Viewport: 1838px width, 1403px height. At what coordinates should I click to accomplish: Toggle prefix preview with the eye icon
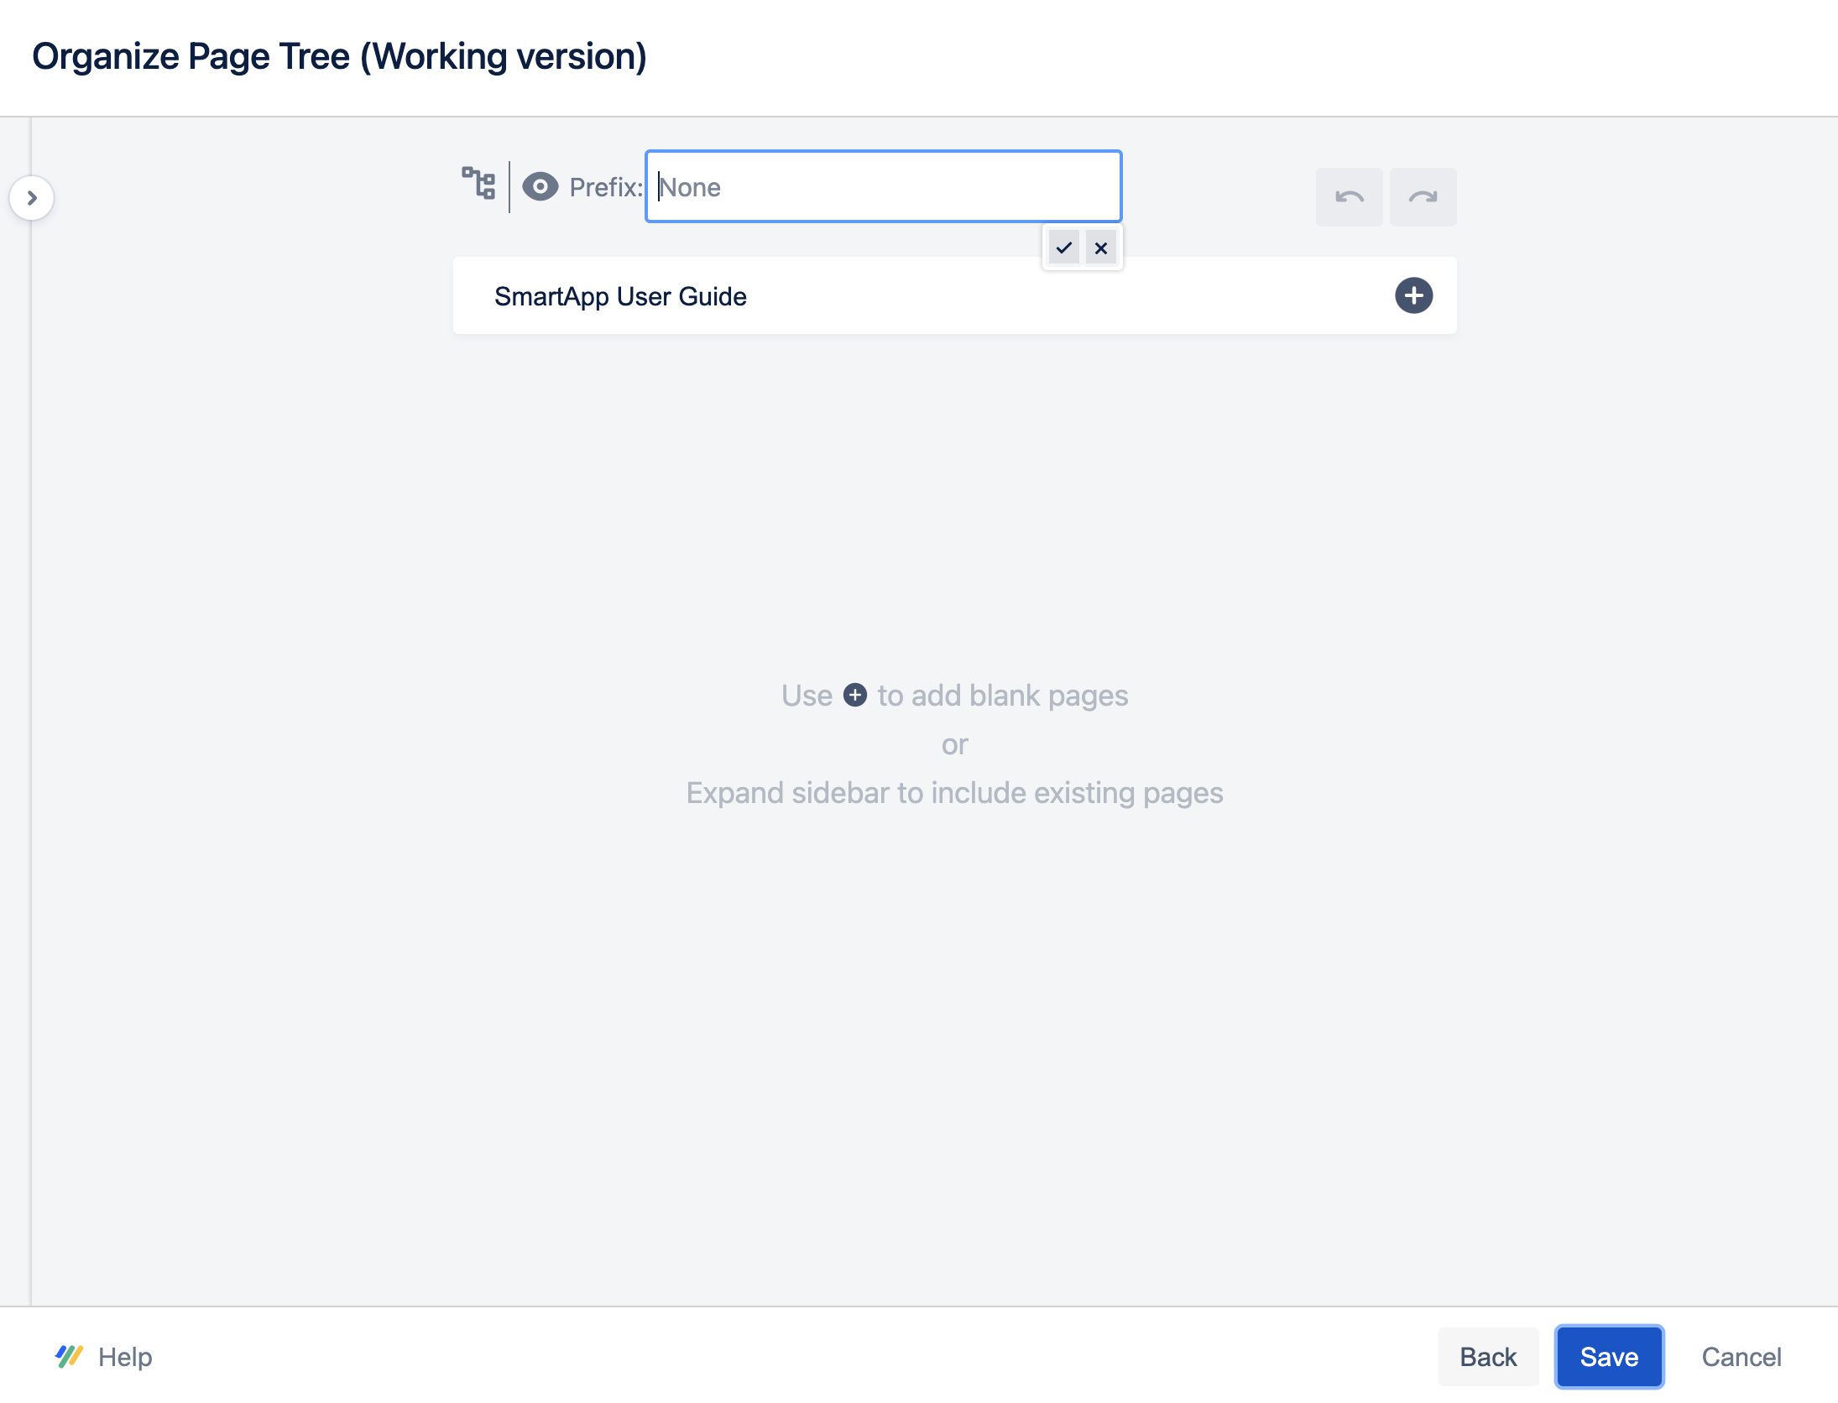click(541, 186)
